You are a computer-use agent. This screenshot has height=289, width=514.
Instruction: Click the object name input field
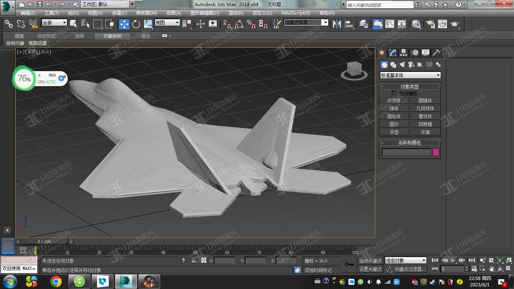click(406, 152)
